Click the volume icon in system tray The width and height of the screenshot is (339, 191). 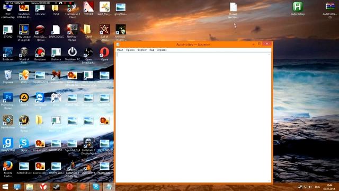tap(310, 187)
